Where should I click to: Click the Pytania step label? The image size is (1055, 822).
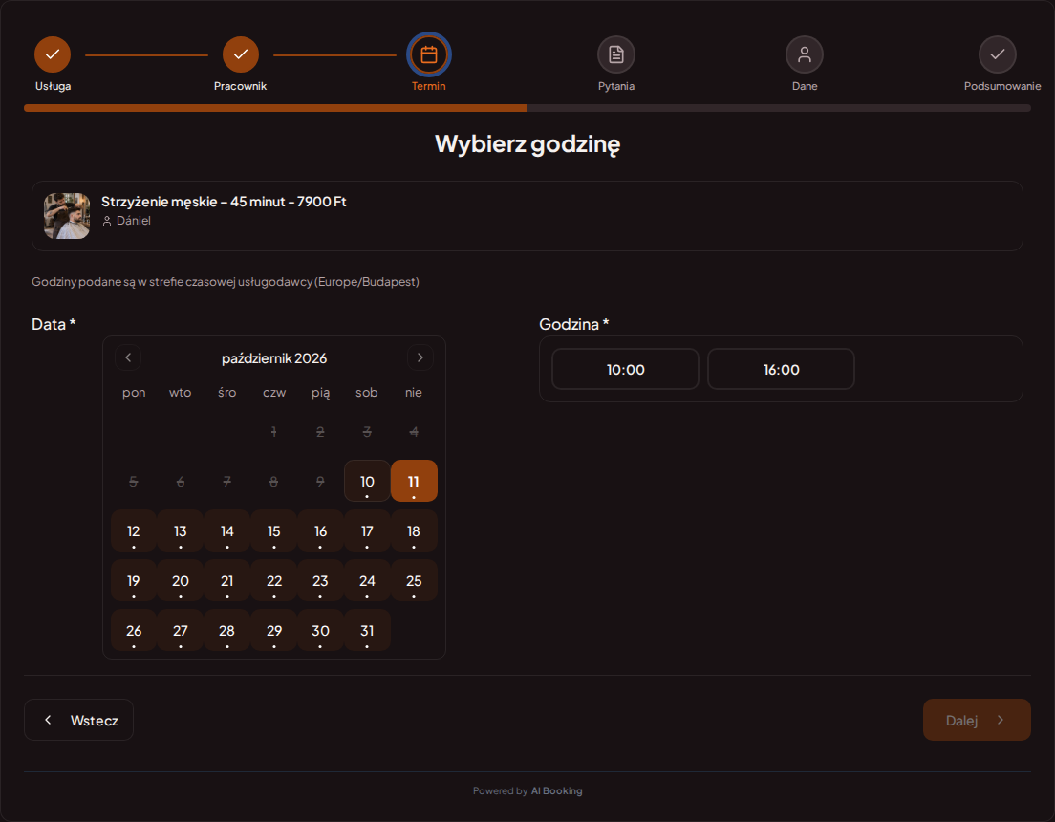(616, 86)
